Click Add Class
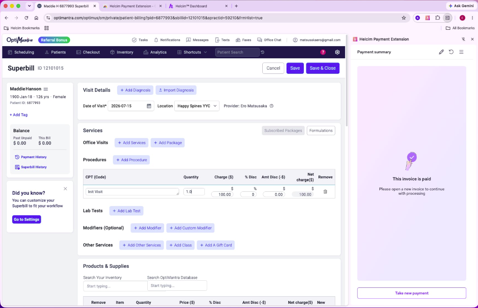This screenshot has height=308, width=478. pos(180,245)
